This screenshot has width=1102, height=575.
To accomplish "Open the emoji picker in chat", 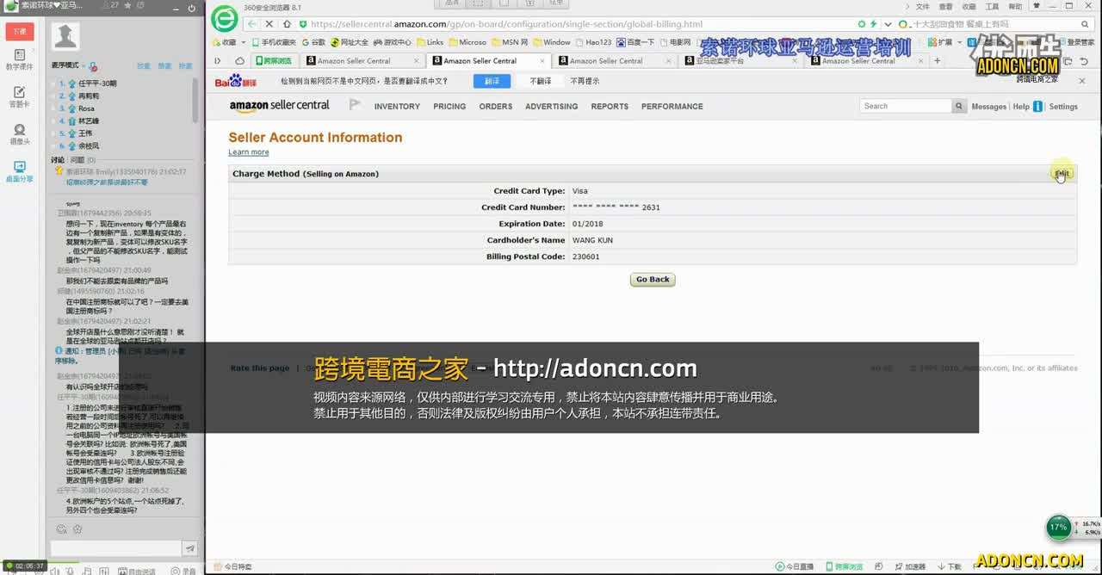I will 60,529.
